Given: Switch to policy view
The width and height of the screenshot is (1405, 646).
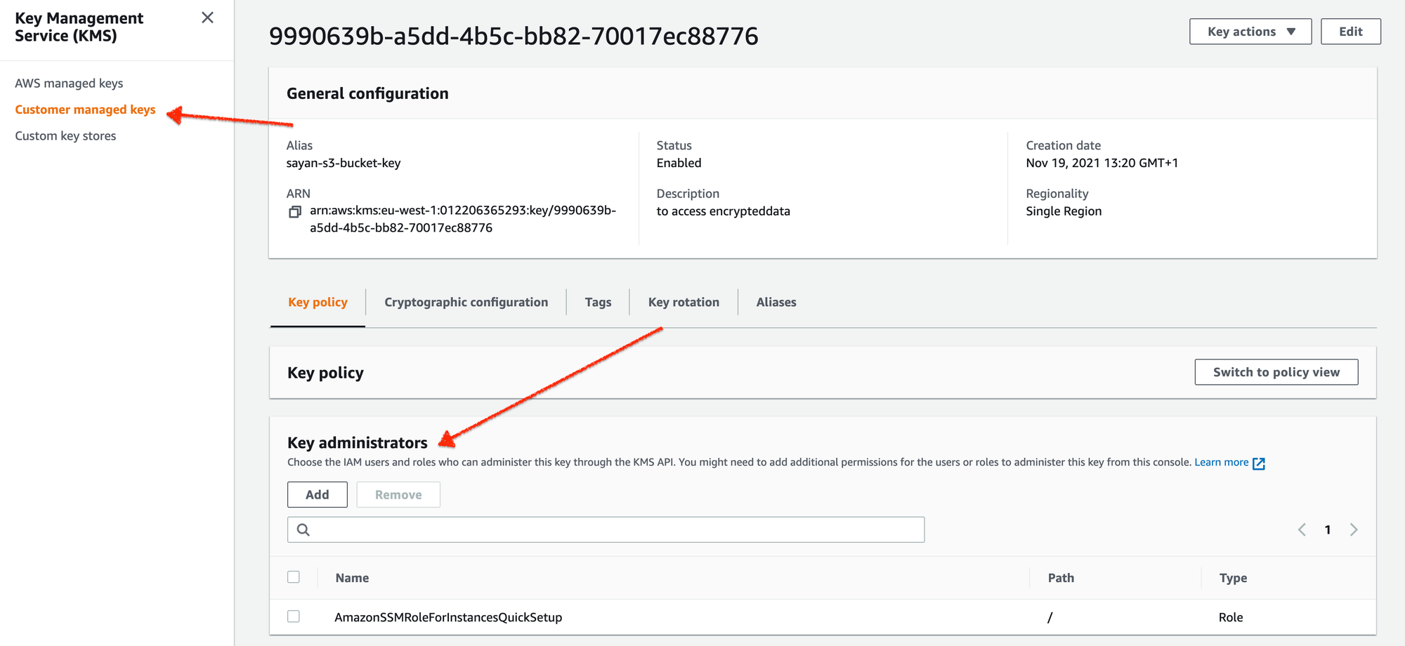Looking at the screenshot, I should tap(1276, 372).
